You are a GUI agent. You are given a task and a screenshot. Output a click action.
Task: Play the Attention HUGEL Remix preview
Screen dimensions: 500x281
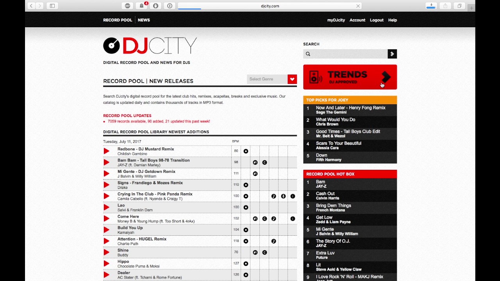tap(106, 241)
